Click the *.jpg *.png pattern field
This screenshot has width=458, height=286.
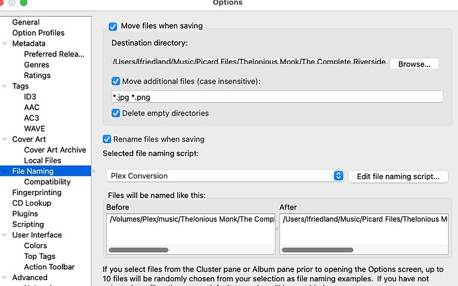click(x=276, y=97)
